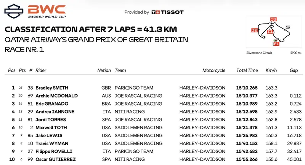
Task: Click the Km/h column header
Action: pyautogui.click(x=271, y=70)
